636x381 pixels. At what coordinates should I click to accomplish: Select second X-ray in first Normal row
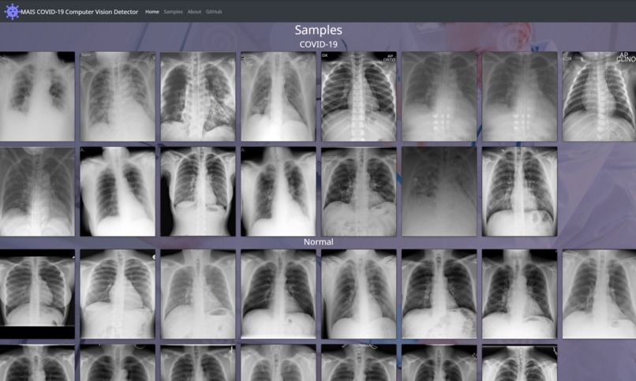tap(118, 294)
